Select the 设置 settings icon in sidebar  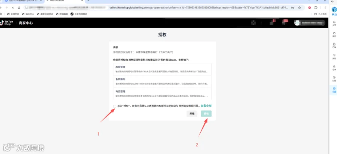[x=334, y=90]
